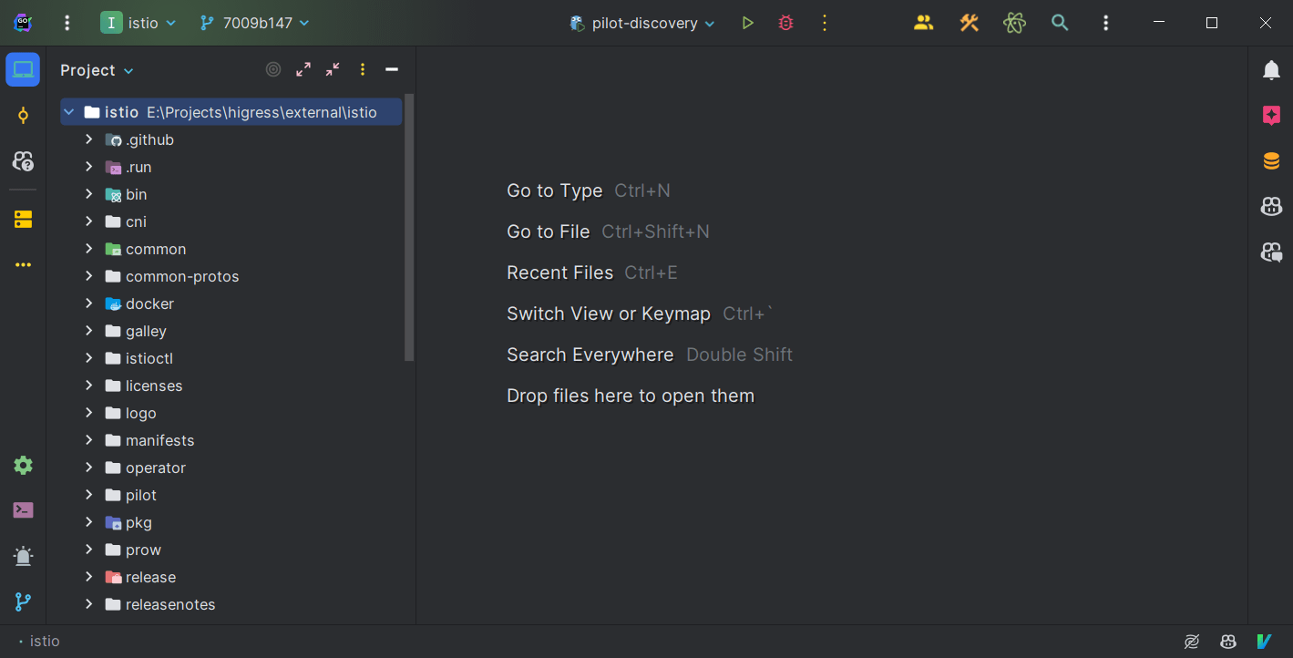The width and height of the screenshot is (1293, 658).
Task: Open the Commit tool window
Action: coord(23,115)
